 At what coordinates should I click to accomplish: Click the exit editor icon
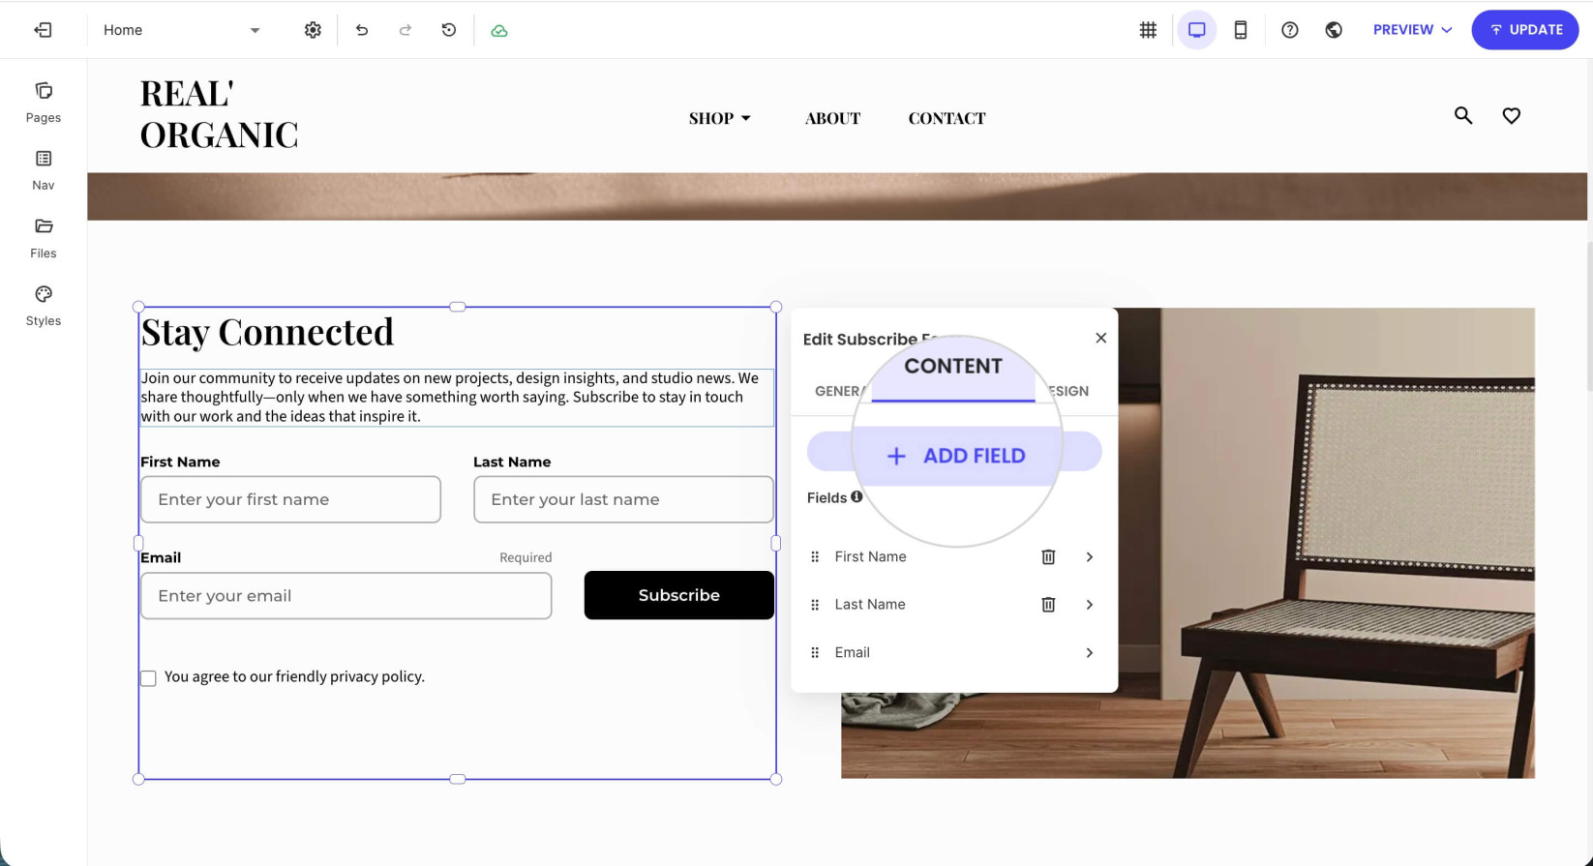point(44,30)
